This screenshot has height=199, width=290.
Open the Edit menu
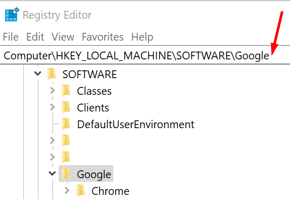(35, 36)
